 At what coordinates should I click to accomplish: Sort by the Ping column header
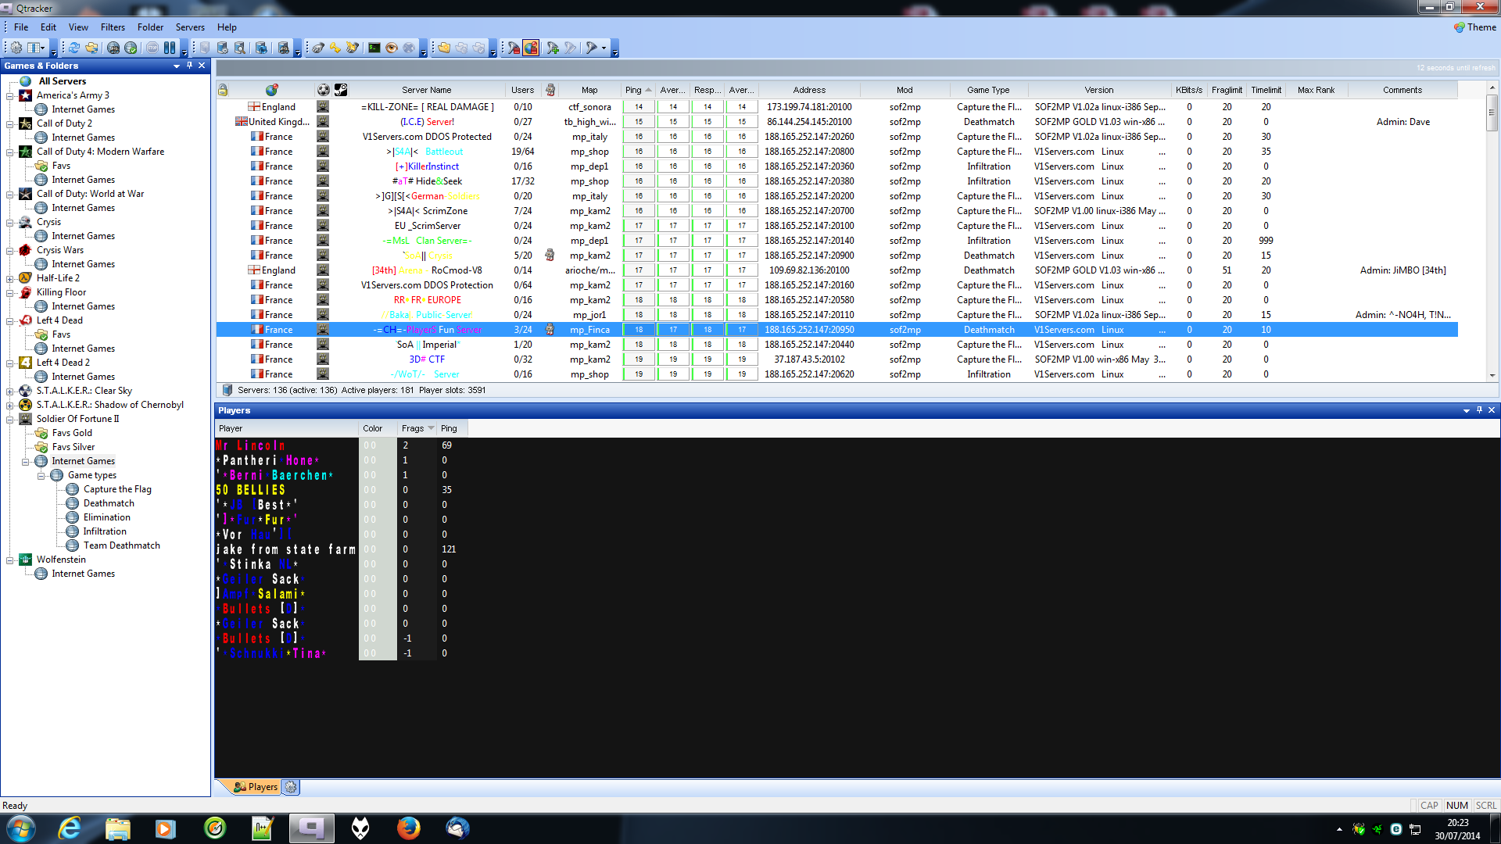(638, 90)
